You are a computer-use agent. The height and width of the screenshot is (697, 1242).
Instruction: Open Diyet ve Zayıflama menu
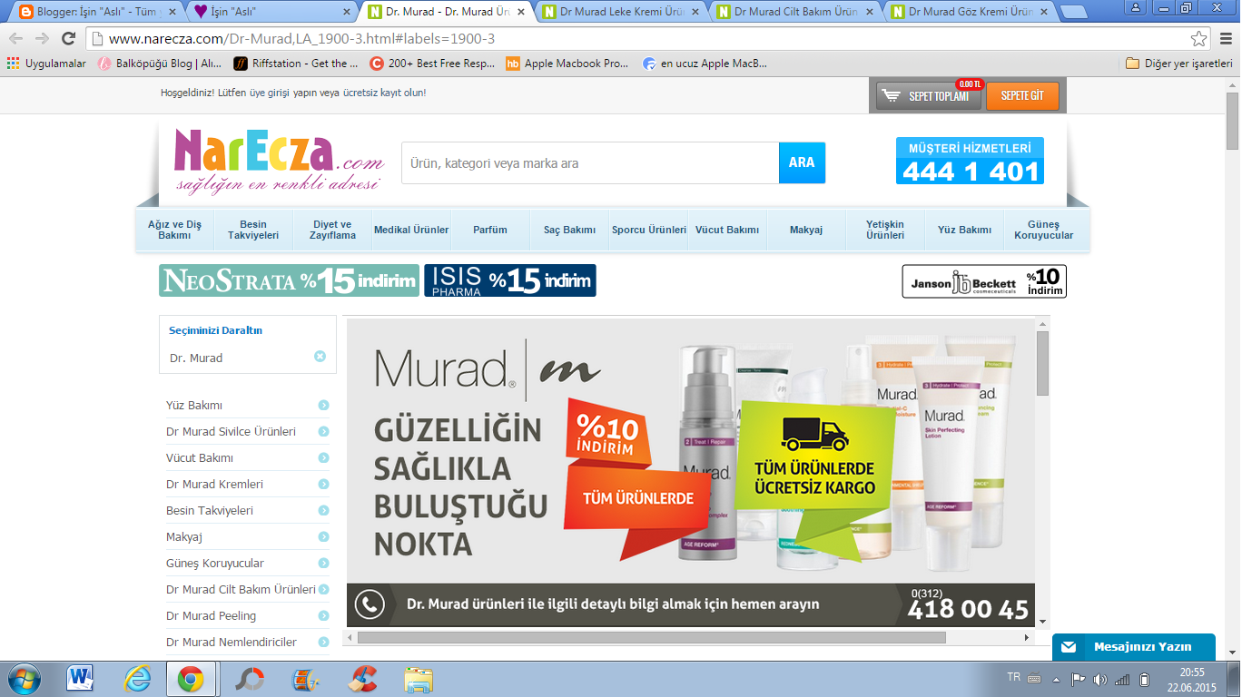click(x=332, y=230)
